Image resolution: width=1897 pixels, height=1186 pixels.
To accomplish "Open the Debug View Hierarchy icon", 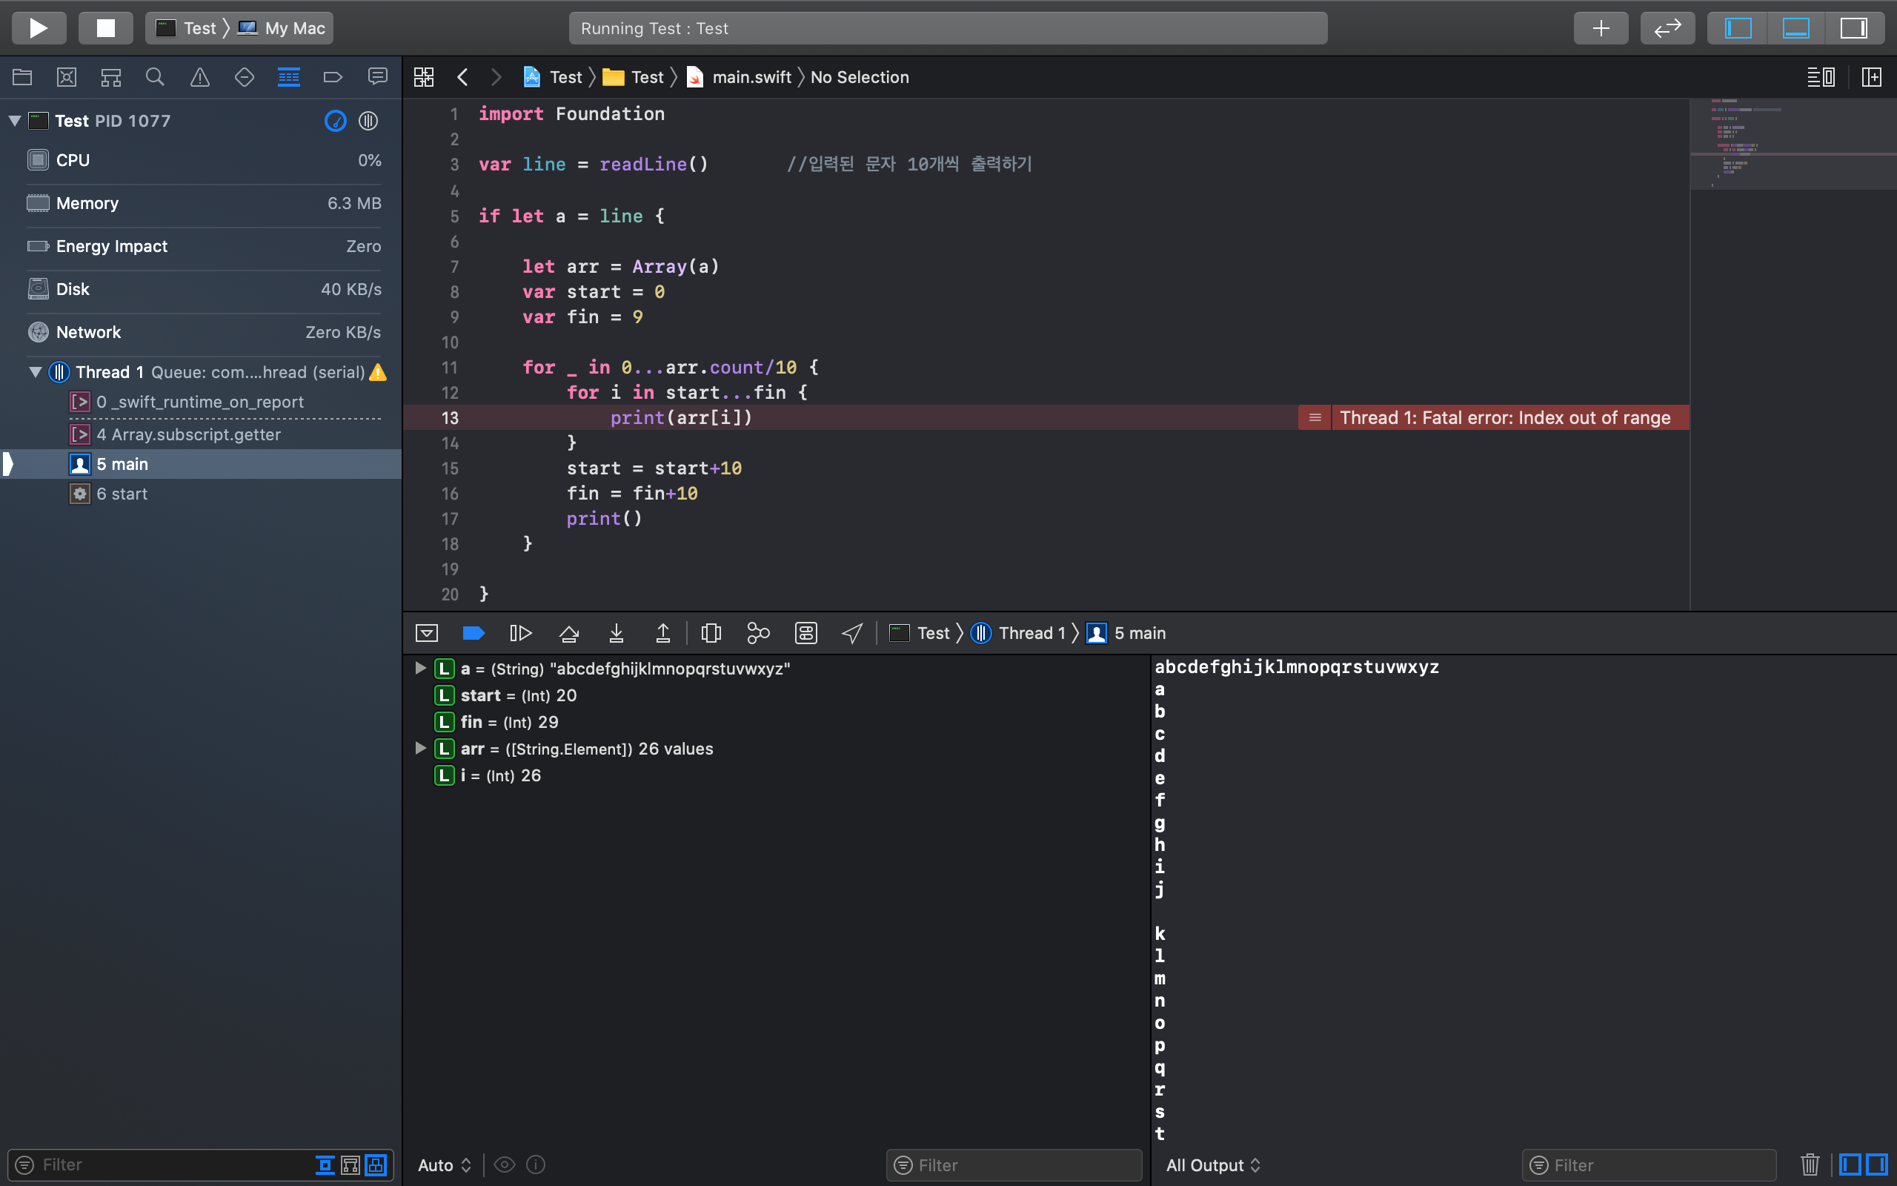I will pos(711,633).
